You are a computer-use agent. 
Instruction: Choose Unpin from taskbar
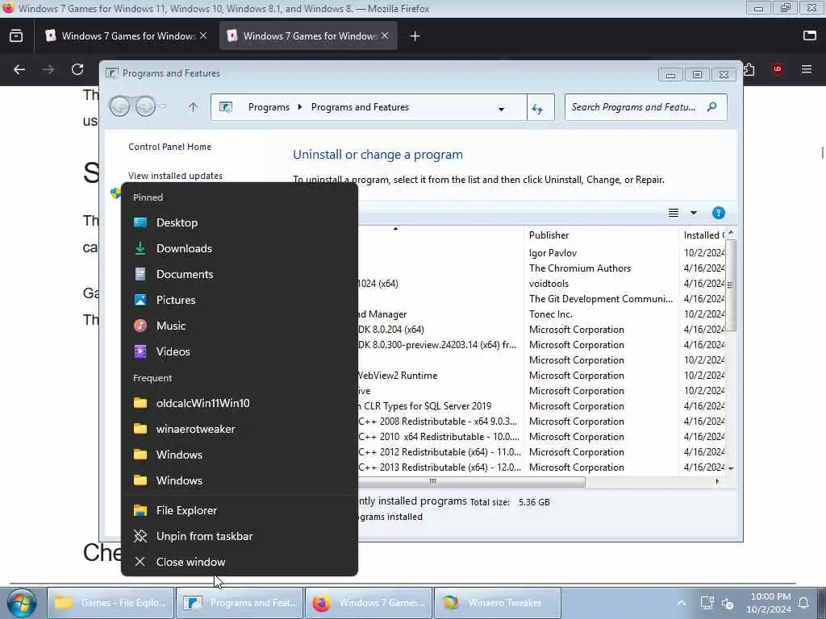click(239, 536)
